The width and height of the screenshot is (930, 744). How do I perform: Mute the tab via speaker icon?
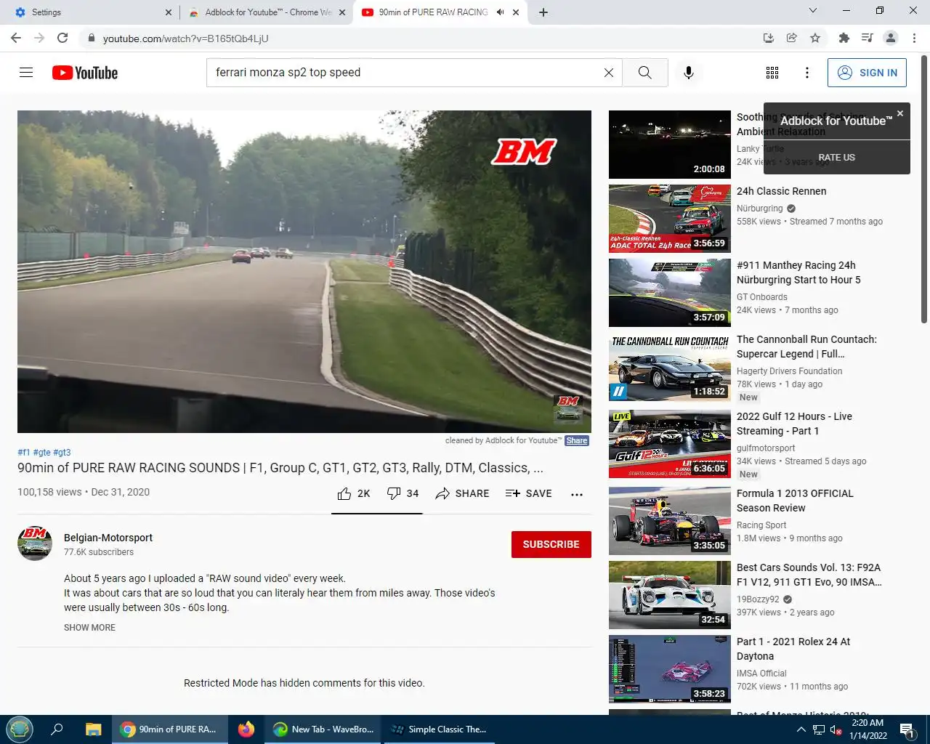(501, 12)
